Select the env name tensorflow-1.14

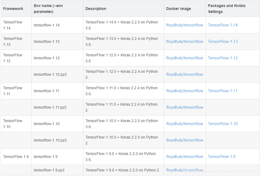47,25
